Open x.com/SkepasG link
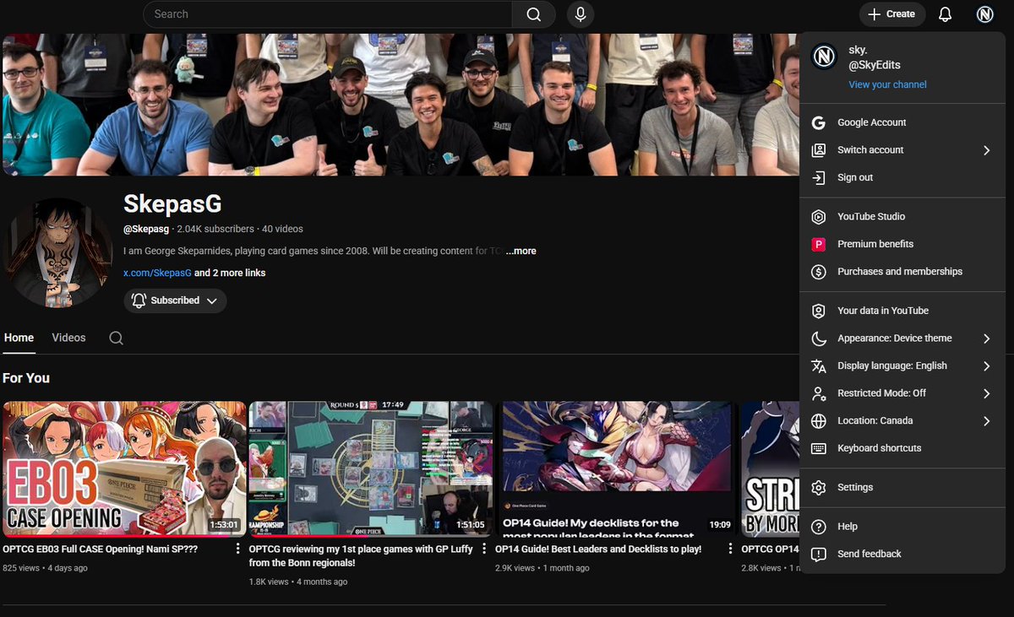The width and height of the screenshot is (1014, 617). (x=157, y=273)
